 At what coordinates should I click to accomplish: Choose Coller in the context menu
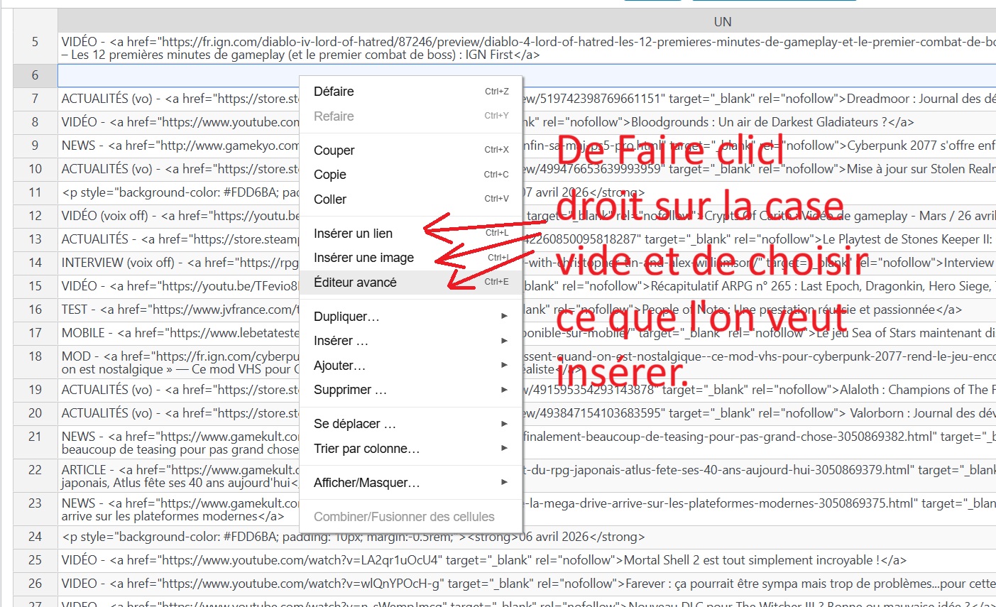tap(411, 199)
